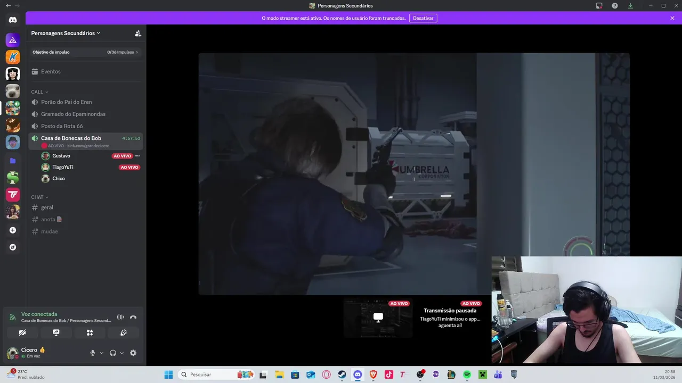Open the server folder icon in sidebar

13,160
